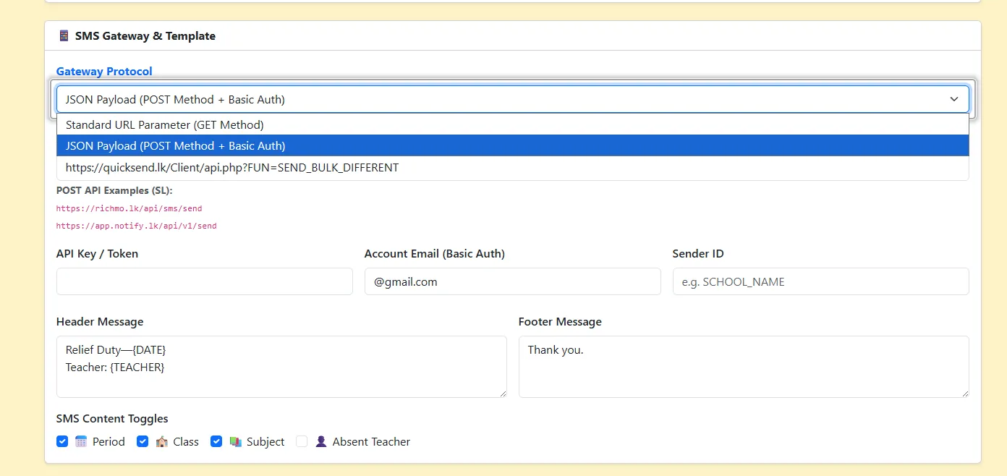Screen dimensions: 1007x476
Task: Click the Class label text
Action: pos(186,441)
